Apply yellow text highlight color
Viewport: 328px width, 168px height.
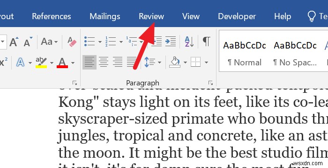click(x=41, y=63)
